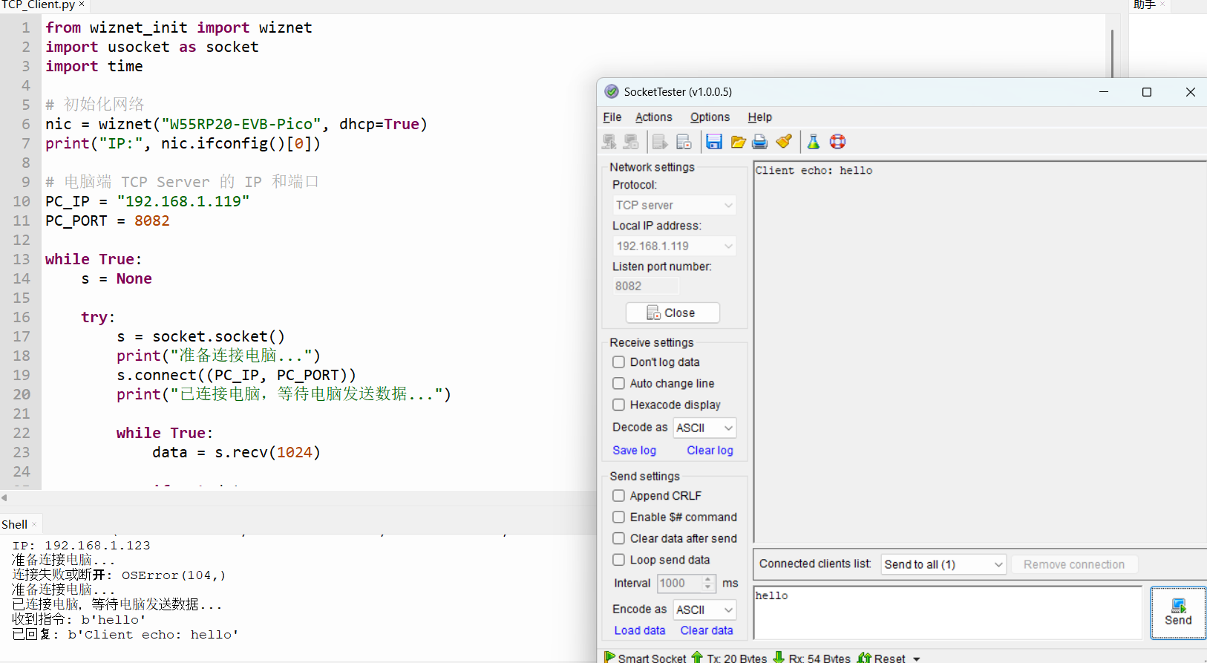
Task: Click the Clear log link
Action: 710,451
